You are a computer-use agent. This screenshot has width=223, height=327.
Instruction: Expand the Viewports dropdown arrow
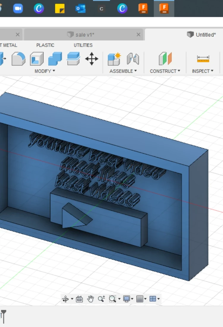click(159, 299)
